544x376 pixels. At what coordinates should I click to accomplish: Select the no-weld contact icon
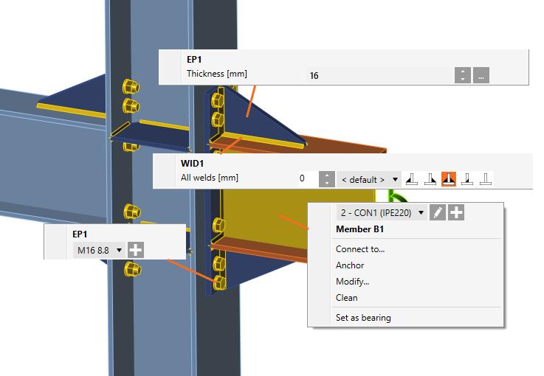486,179
